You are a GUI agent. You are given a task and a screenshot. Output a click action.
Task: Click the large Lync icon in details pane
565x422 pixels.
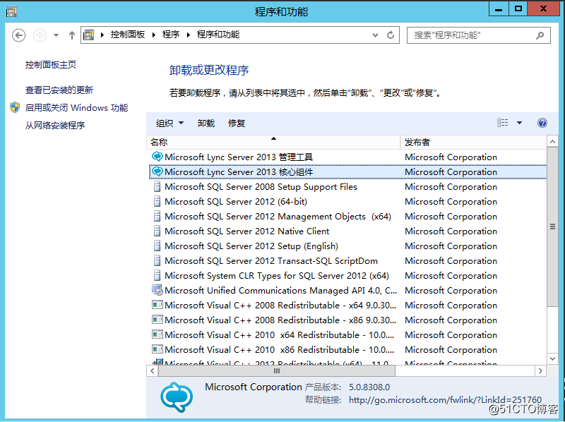point(177,397)
